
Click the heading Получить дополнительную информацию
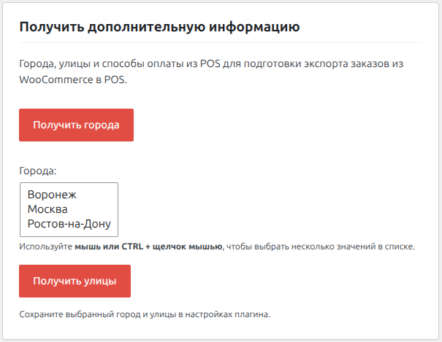click(159, 27)
